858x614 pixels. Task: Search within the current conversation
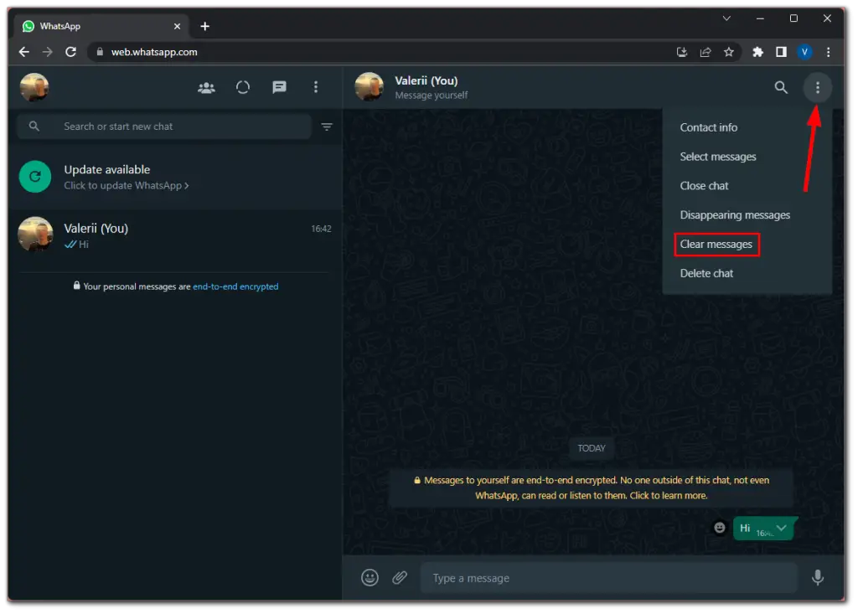(780, 87)
